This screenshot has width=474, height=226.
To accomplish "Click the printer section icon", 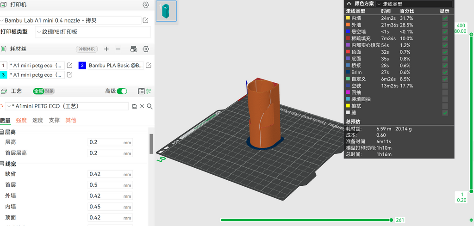I will pos(3,5).
